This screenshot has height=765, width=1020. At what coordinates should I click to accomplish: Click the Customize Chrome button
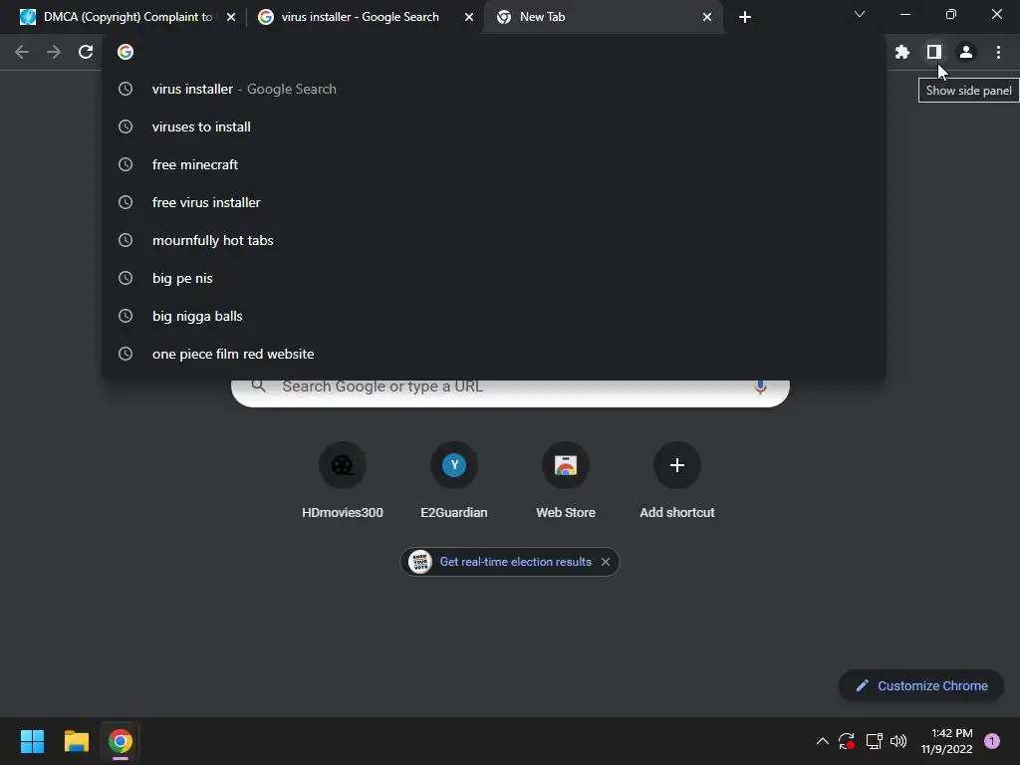point(921,685)
